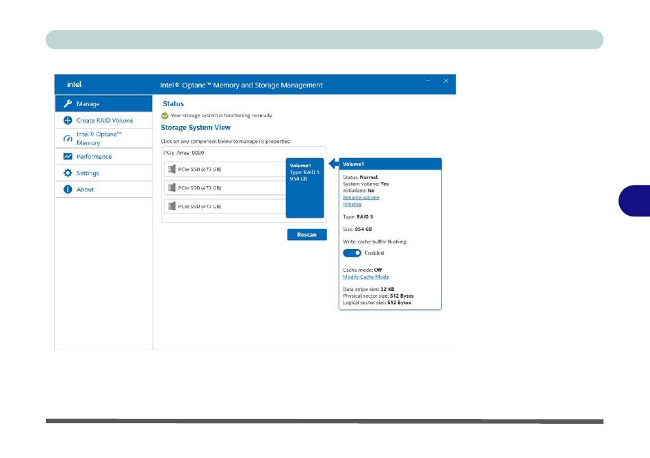Click the 'Status: Normal' property
The width and height of the screenshot is (650, 458).
pyautogui.click(x=360, y=177)
